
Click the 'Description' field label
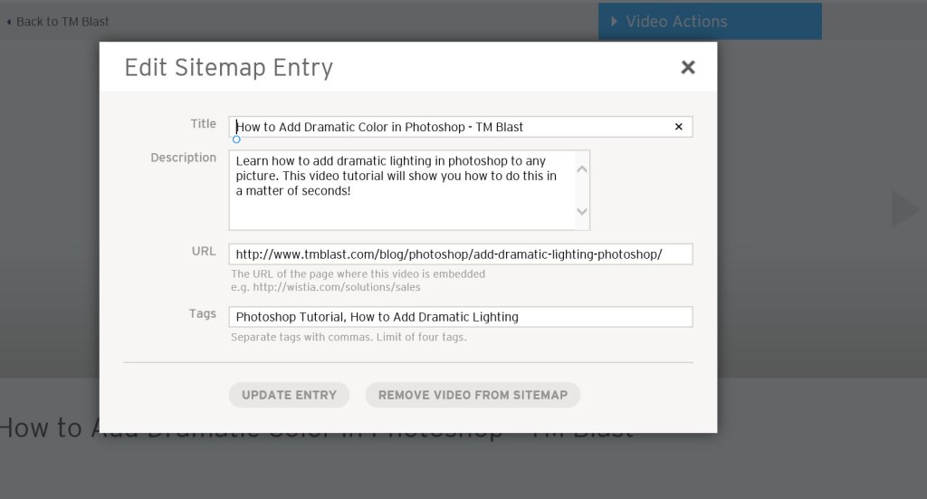coord(183,158)
